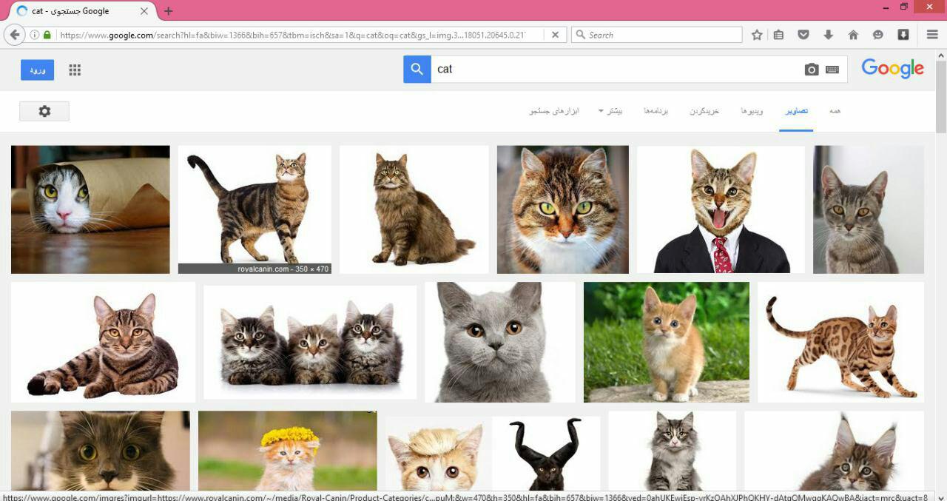Open a new browser tab
The height and width of the screenshot is (501, 947).
168,11
